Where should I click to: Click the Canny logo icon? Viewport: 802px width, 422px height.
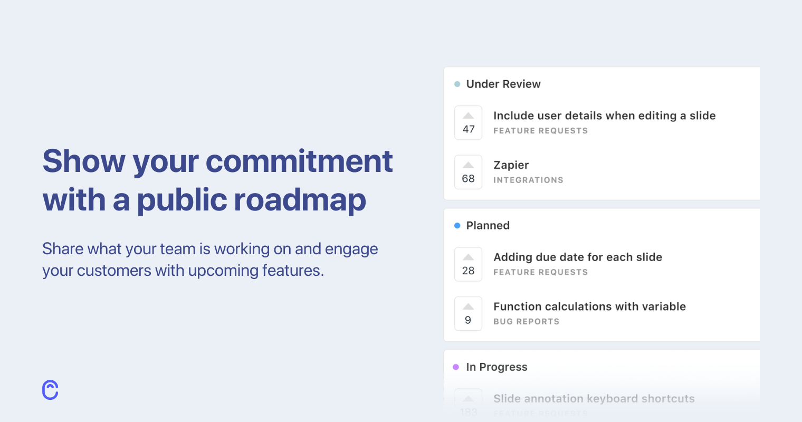tap(50, 390)
